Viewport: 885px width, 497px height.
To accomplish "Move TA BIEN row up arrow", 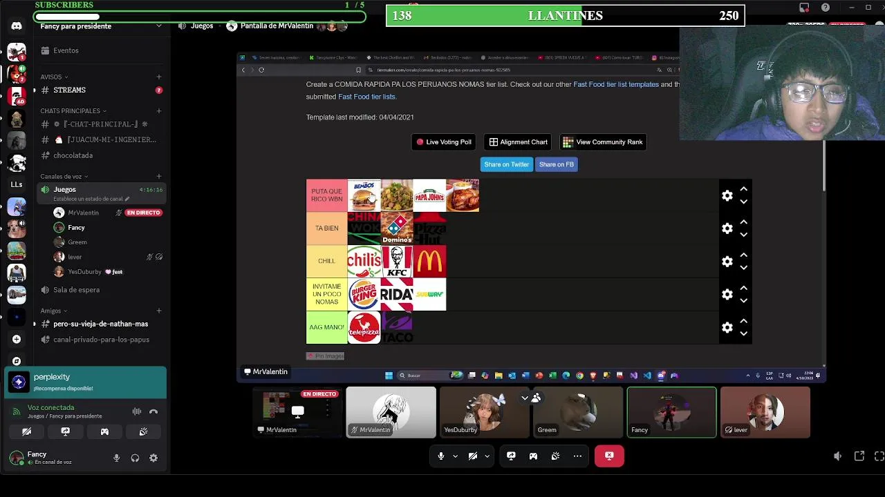I will [x=744, y=222].
